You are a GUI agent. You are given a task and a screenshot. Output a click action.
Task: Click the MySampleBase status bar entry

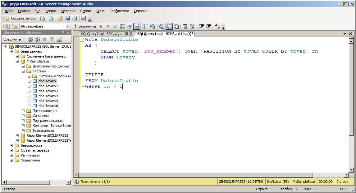[x=304, y=182]
